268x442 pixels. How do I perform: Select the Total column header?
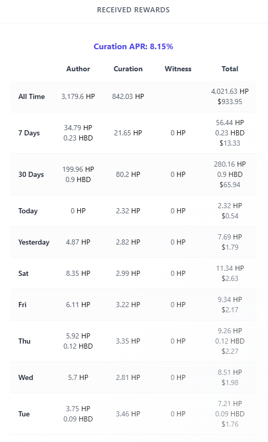pyautogui.click(x=230, y=69)
